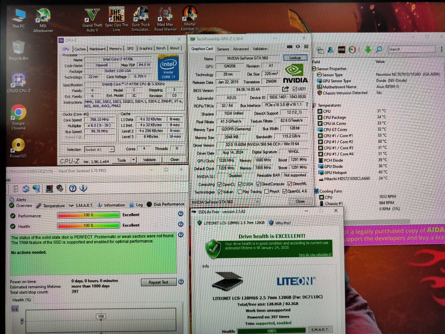
Task: Toggle the Ray Tracing checkbox in GPU-Z
Action: 240,192
